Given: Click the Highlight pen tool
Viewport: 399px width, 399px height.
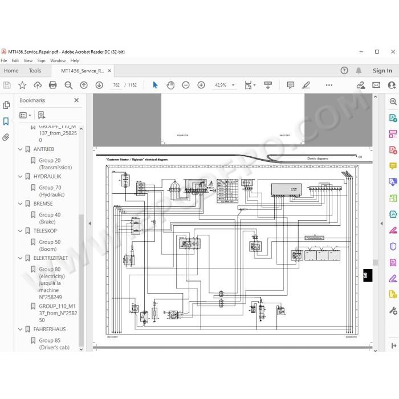Looking at the screenshot, I should point(306,85).
